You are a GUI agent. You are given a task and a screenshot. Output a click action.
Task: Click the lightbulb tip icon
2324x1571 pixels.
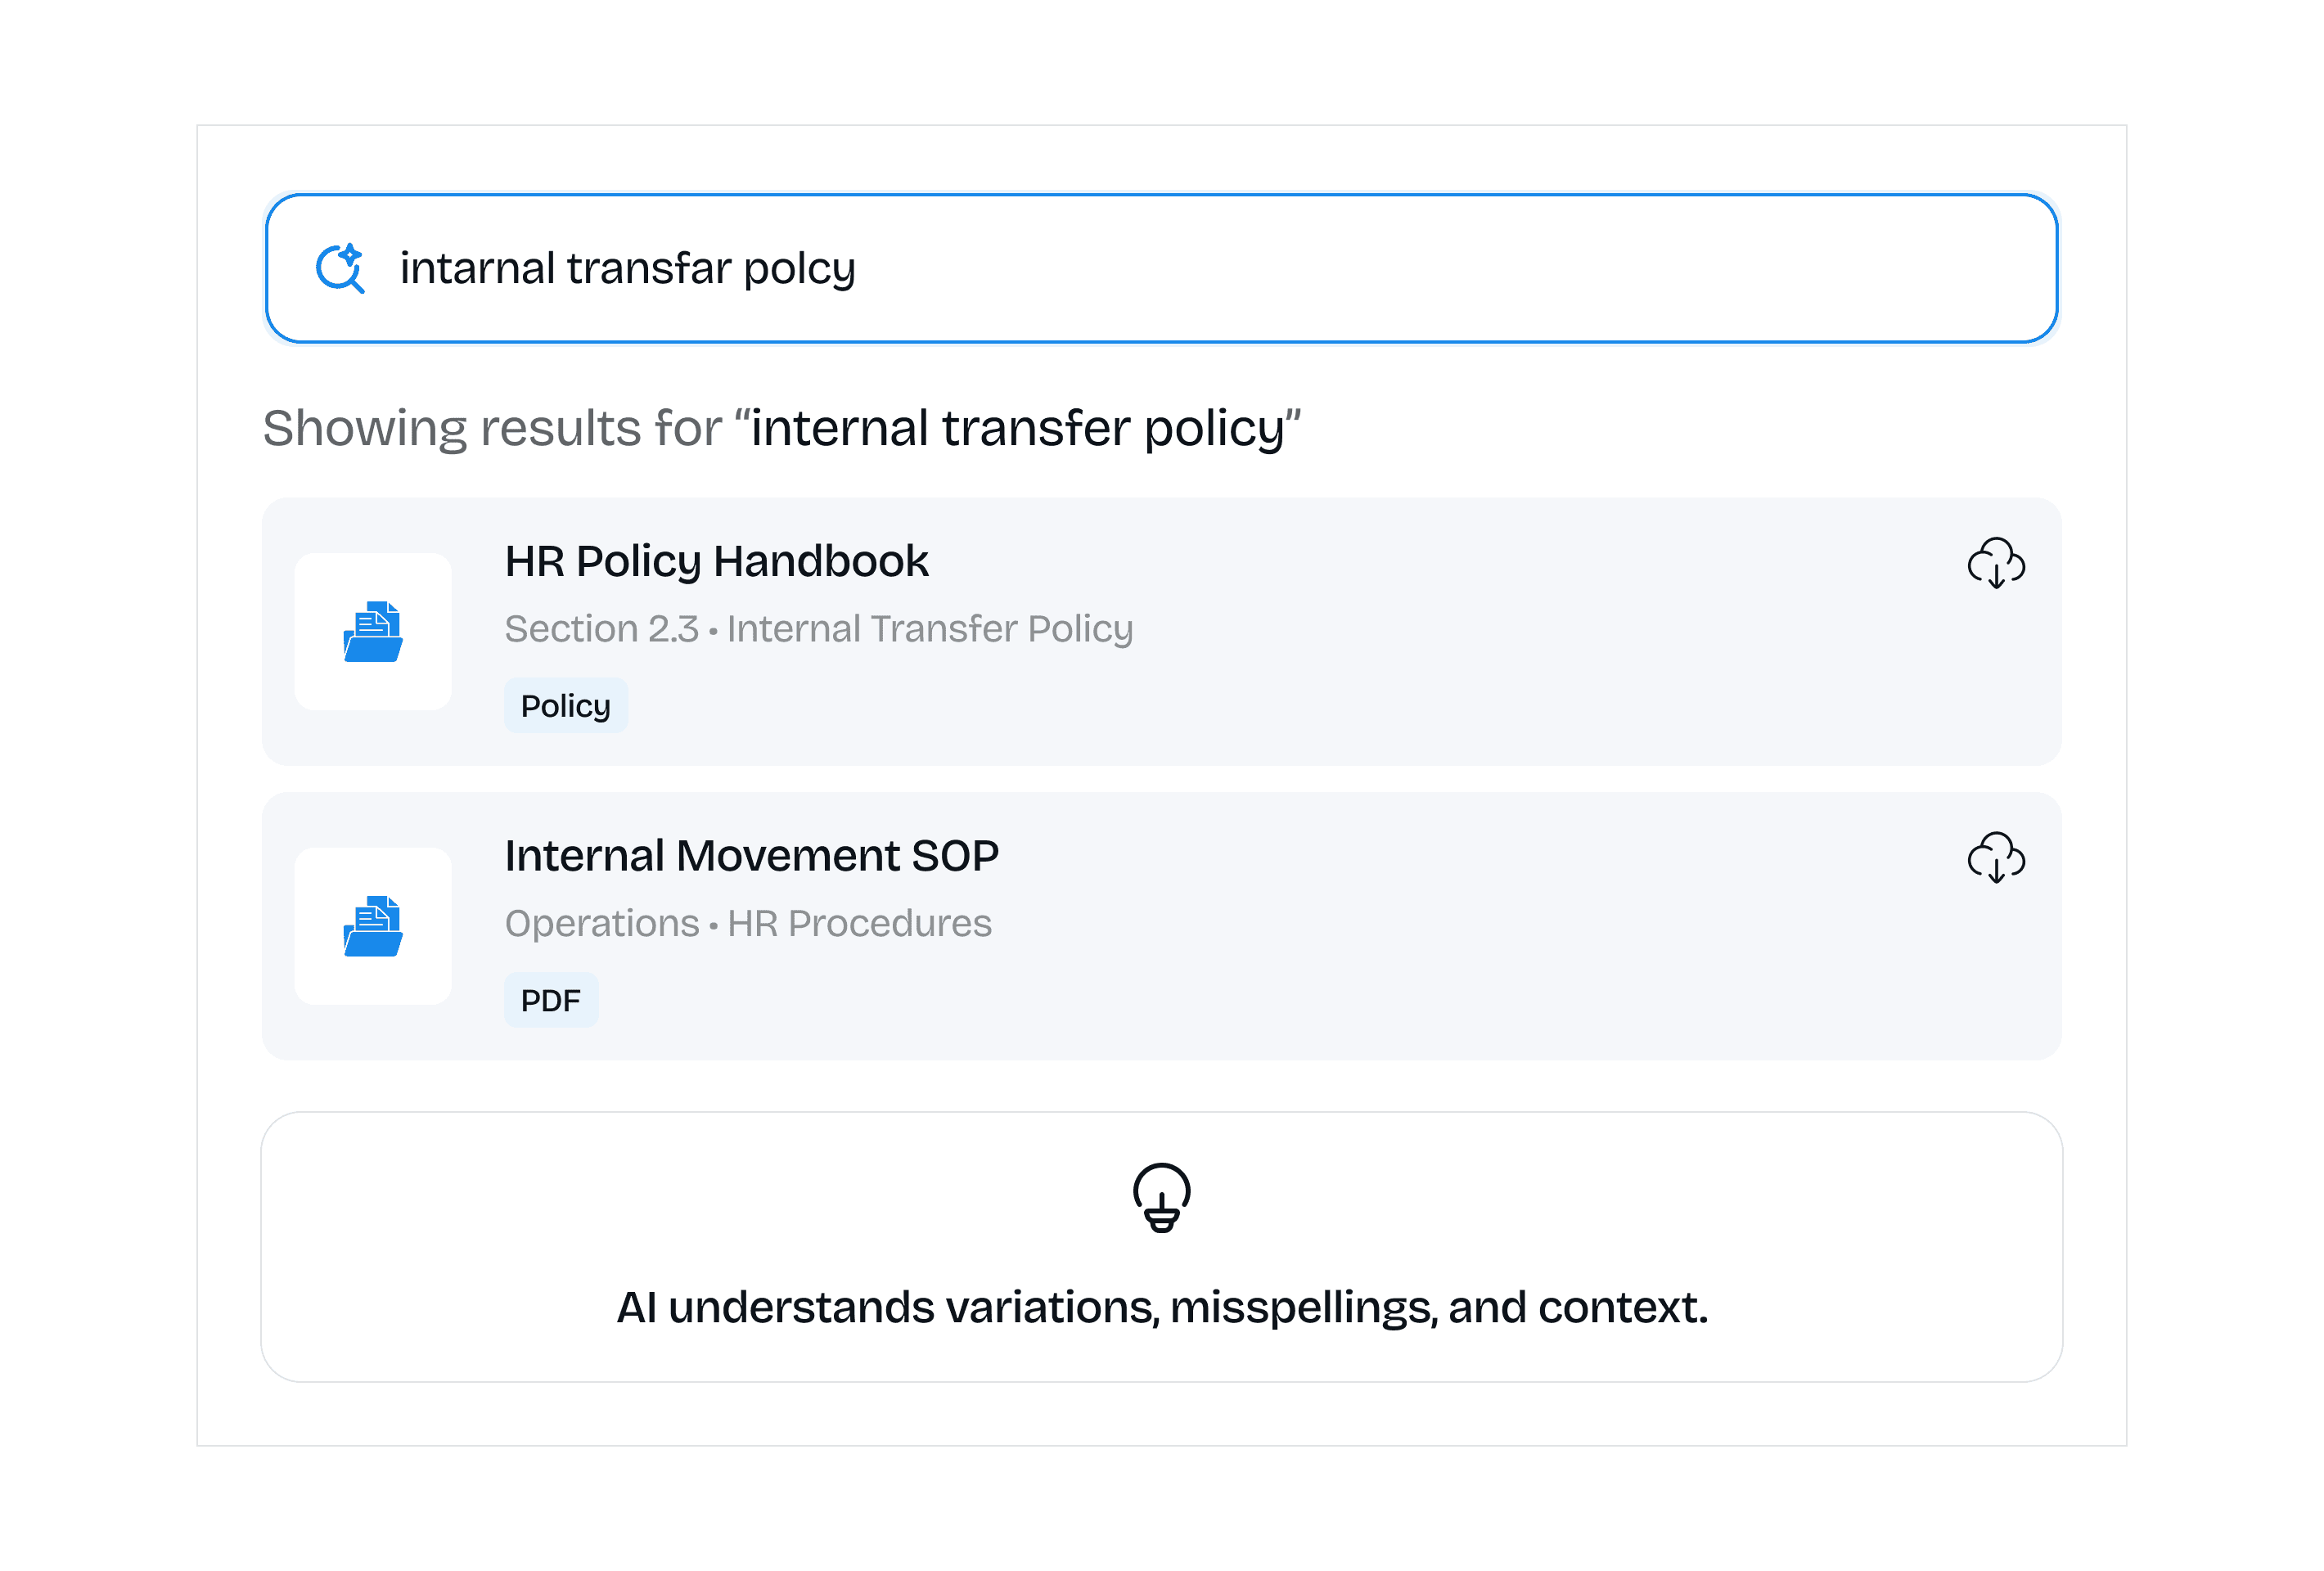pos(1161,1196)
